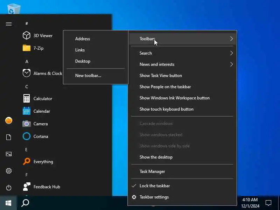Toggle Show People on the taskbar

pyautogui.click(x=182, y=87)
